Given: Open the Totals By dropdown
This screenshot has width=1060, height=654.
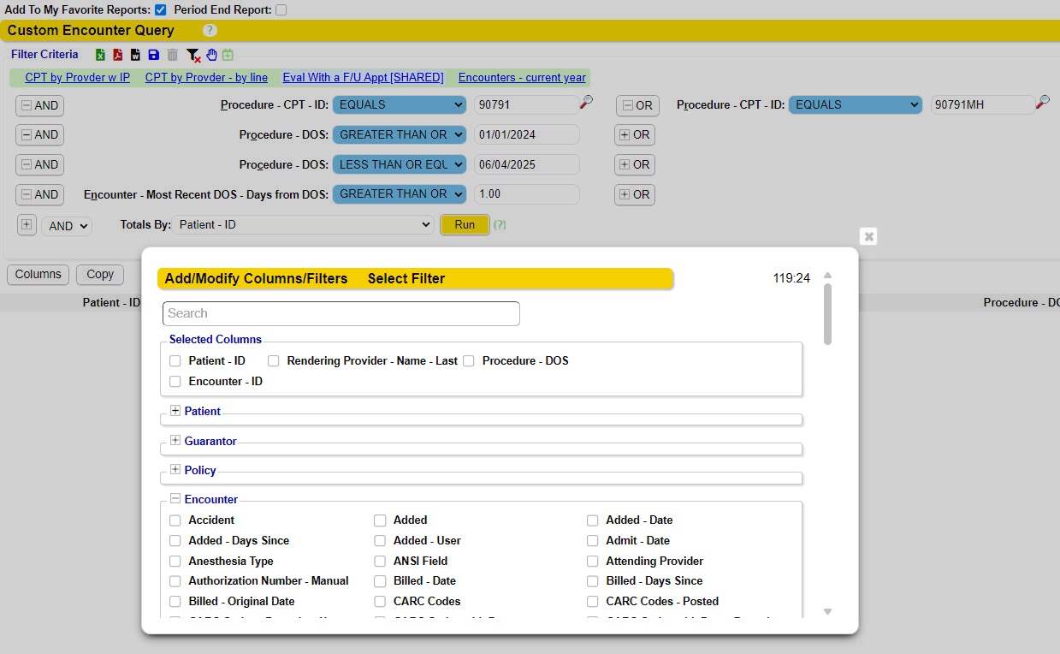Looking at the screenshot, I should pos(303,224).
